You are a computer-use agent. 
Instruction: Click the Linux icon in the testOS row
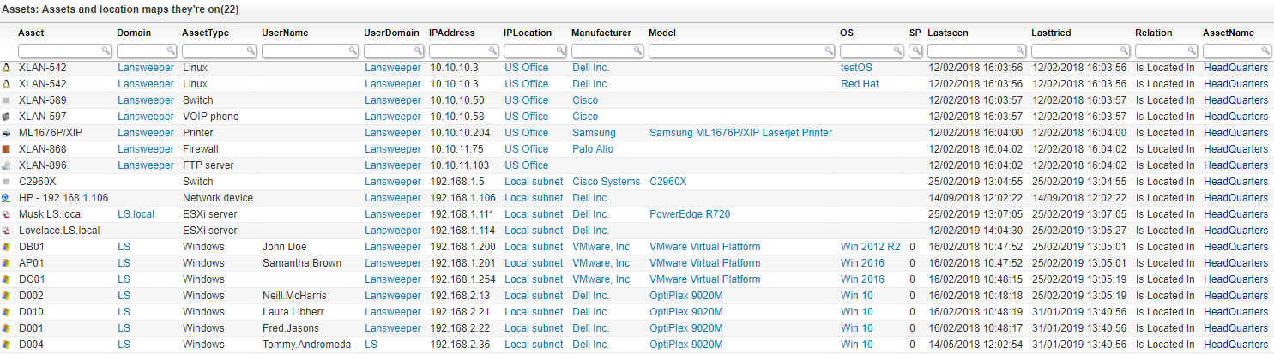click(7, 68)
